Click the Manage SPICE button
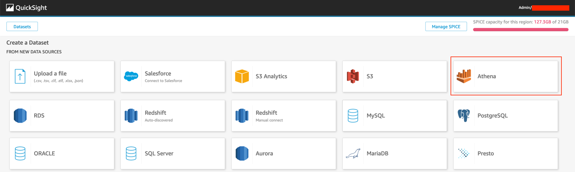This screenshot has width=575, height=172. [446, 27]
